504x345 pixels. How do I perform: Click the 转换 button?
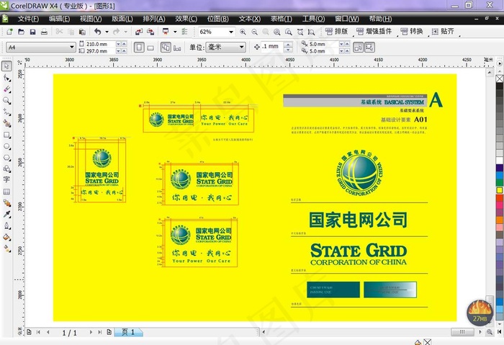pyautogui.click(x=412, y=31)
